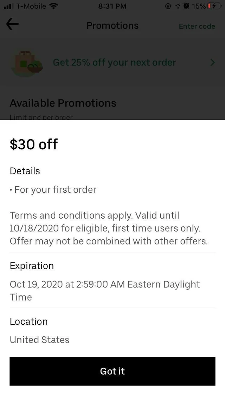The image size is (225, 400).
Task: Tap the 15% battery level indicator
Action: point(199,6)
